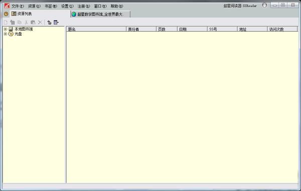The width and height of the screenshot is (301, 191).
Task: Expand the 光盘 tree node
Action: point(6,34)
